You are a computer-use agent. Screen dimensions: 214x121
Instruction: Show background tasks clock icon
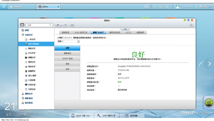tap(155, 6)
